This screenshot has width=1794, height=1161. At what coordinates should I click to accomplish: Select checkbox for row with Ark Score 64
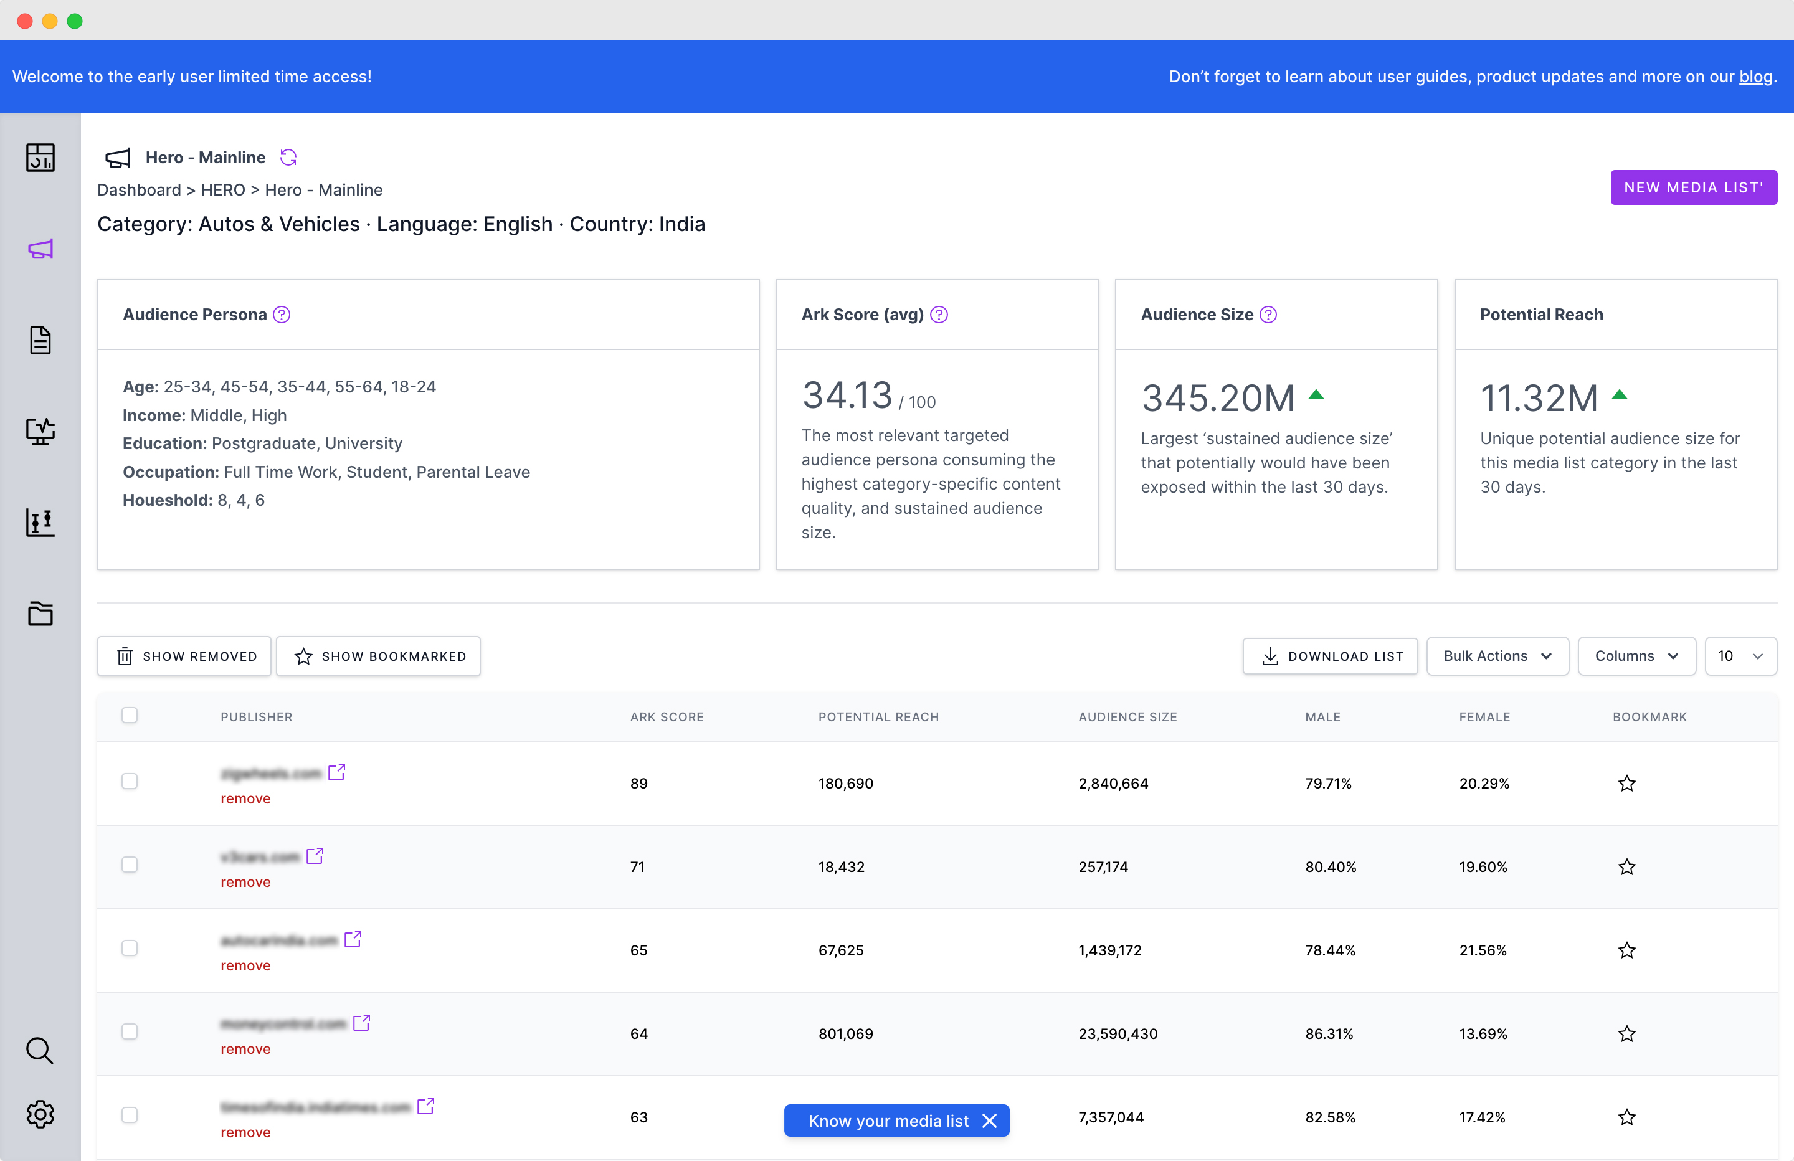[x=130, y=1031]
